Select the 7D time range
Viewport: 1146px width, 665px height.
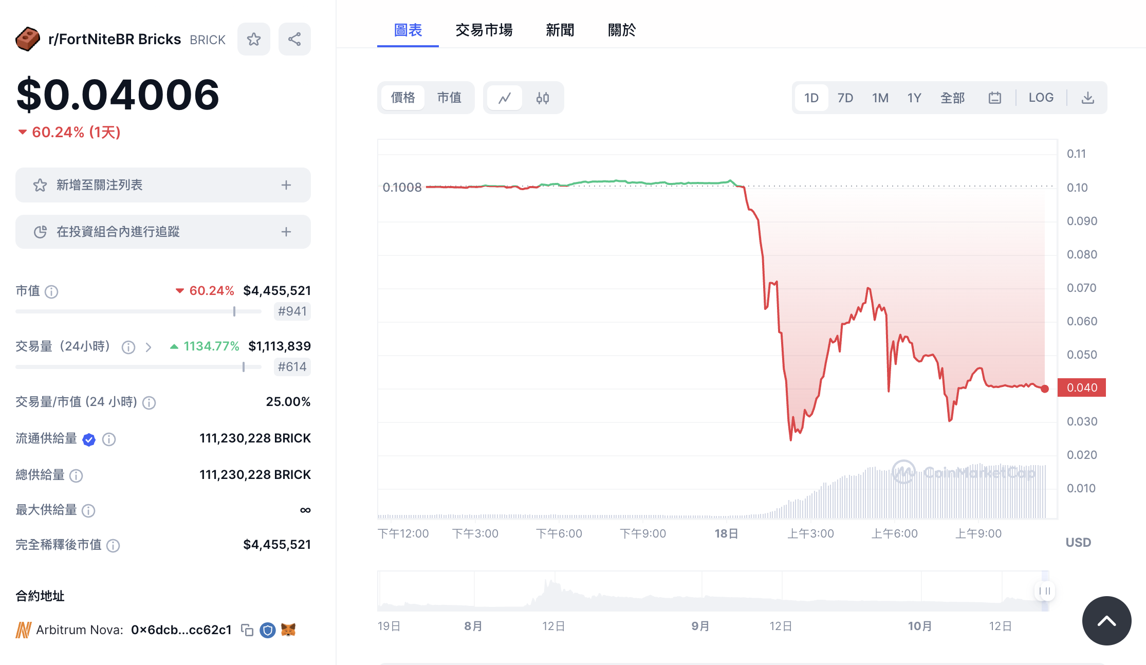(845, 98)
